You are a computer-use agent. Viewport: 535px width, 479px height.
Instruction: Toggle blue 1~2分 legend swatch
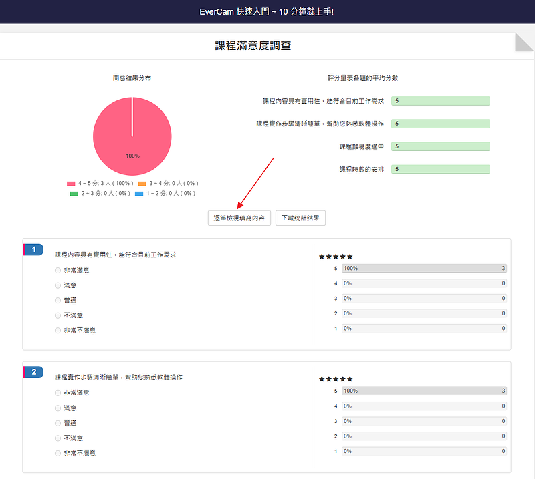pos(139,194)
